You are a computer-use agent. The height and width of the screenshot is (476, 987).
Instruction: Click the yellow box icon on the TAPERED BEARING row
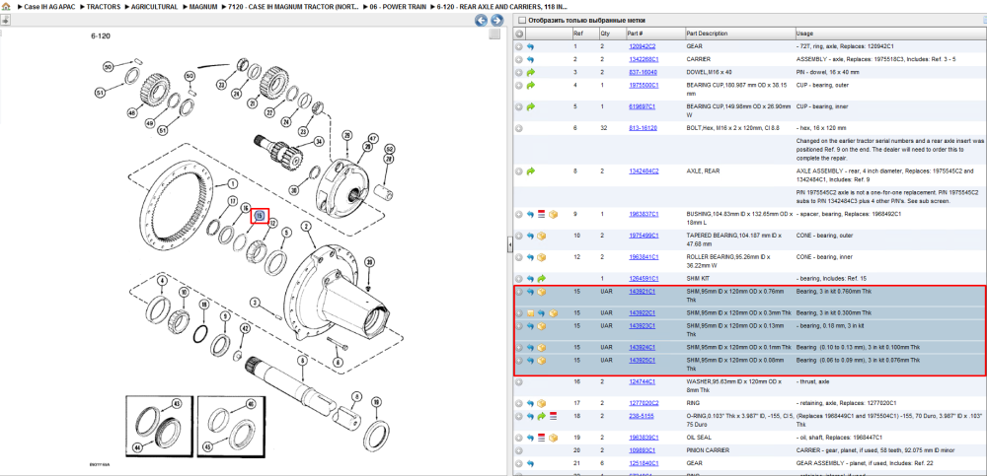coord(541,236)
